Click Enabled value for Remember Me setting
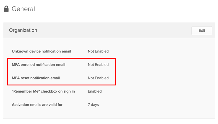 tap(95, 91)
